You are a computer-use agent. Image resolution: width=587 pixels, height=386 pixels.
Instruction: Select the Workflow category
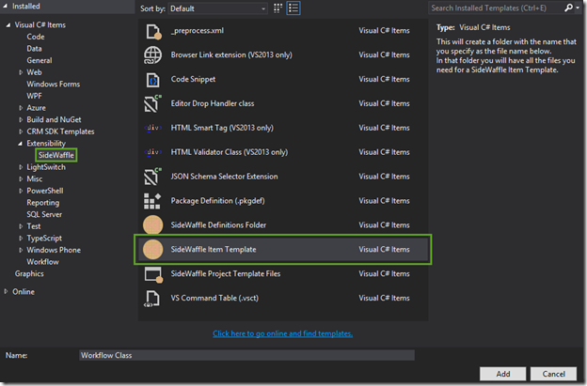point(42,262)
